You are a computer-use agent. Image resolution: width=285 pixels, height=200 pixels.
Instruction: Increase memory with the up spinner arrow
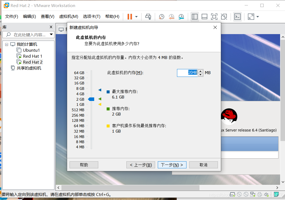coord(201,71)
